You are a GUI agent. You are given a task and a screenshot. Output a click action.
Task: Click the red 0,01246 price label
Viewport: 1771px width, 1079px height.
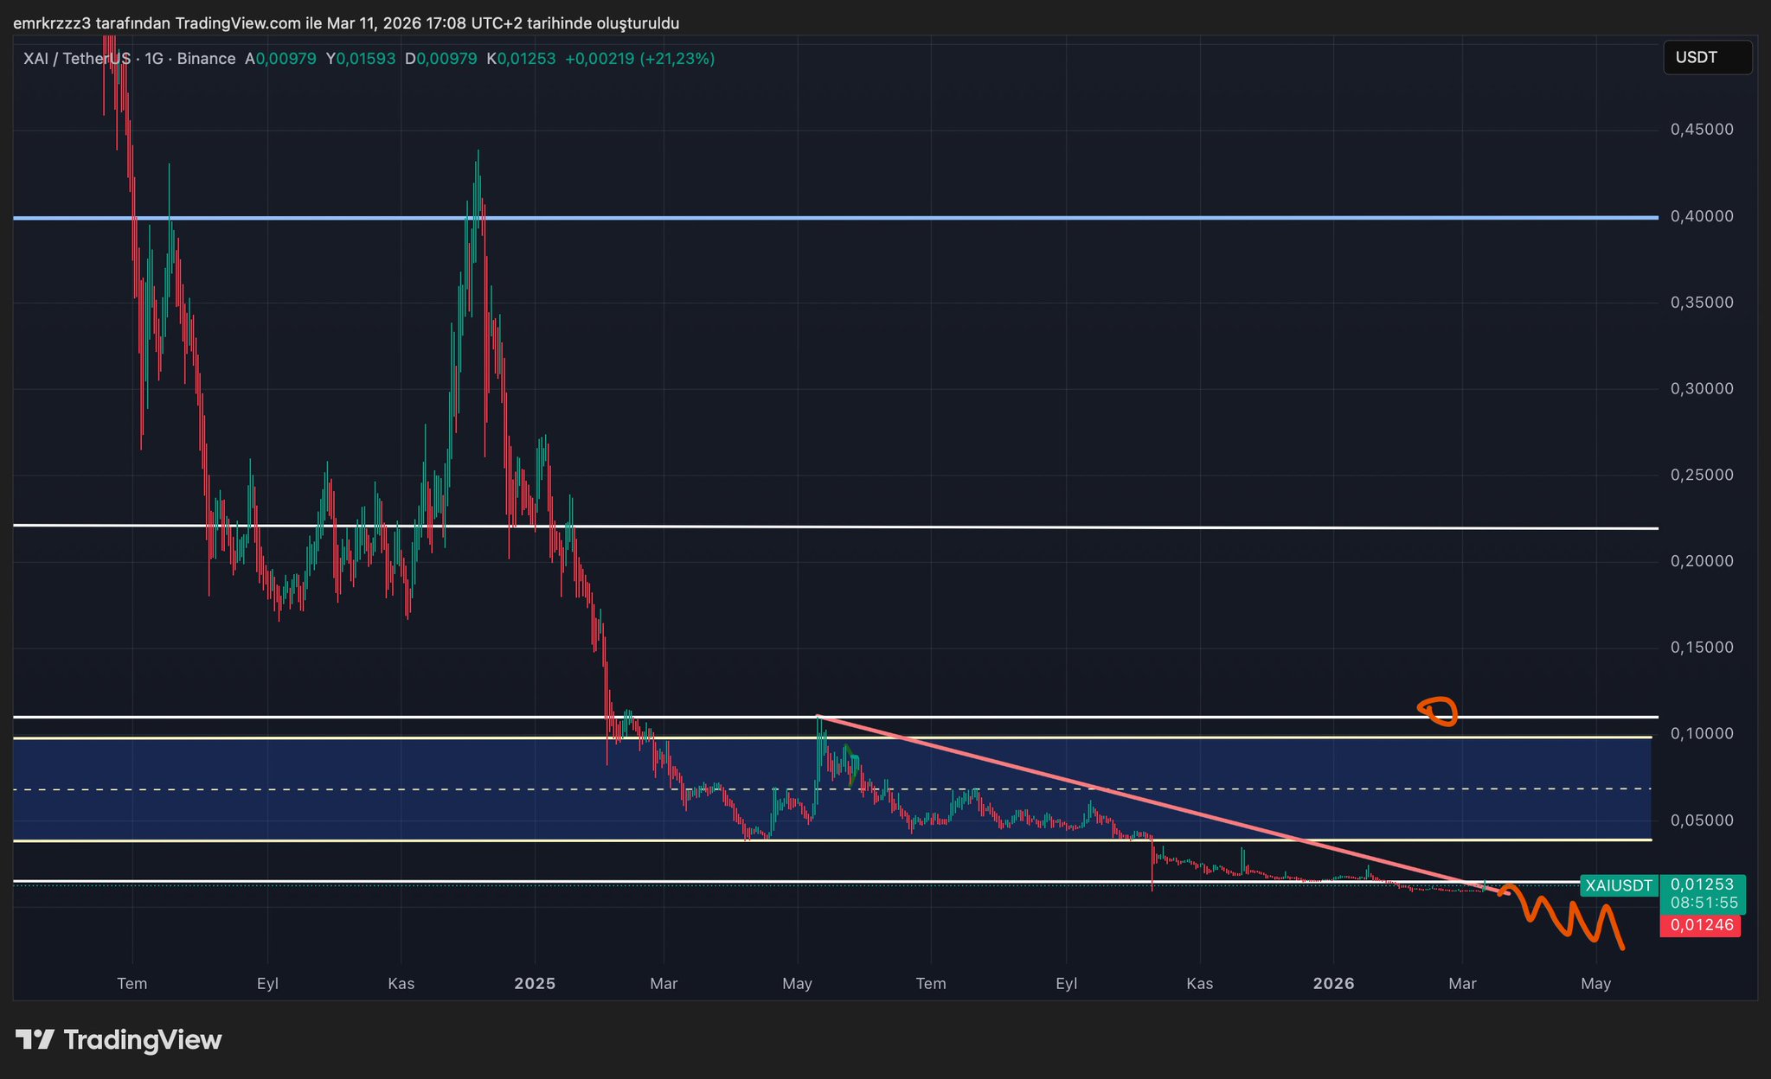point(1701,925)
